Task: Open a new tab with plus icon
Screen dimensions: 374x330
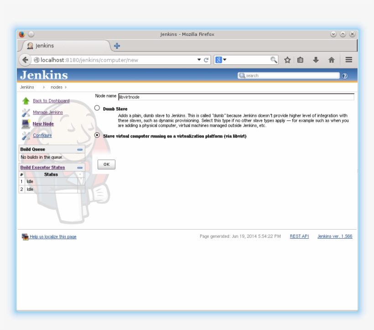Action: (x=117, y=46)
